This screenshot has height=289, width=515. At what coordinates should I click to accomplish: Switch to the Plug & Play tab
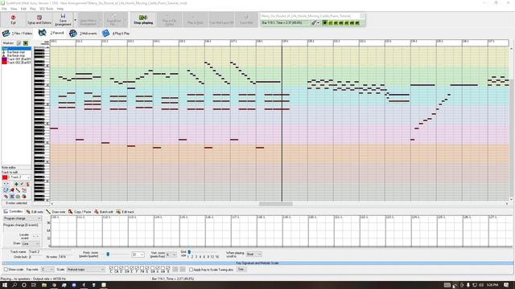[116, 33]
